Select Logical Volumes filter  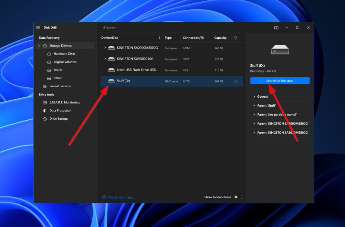[x=65, y=62]
